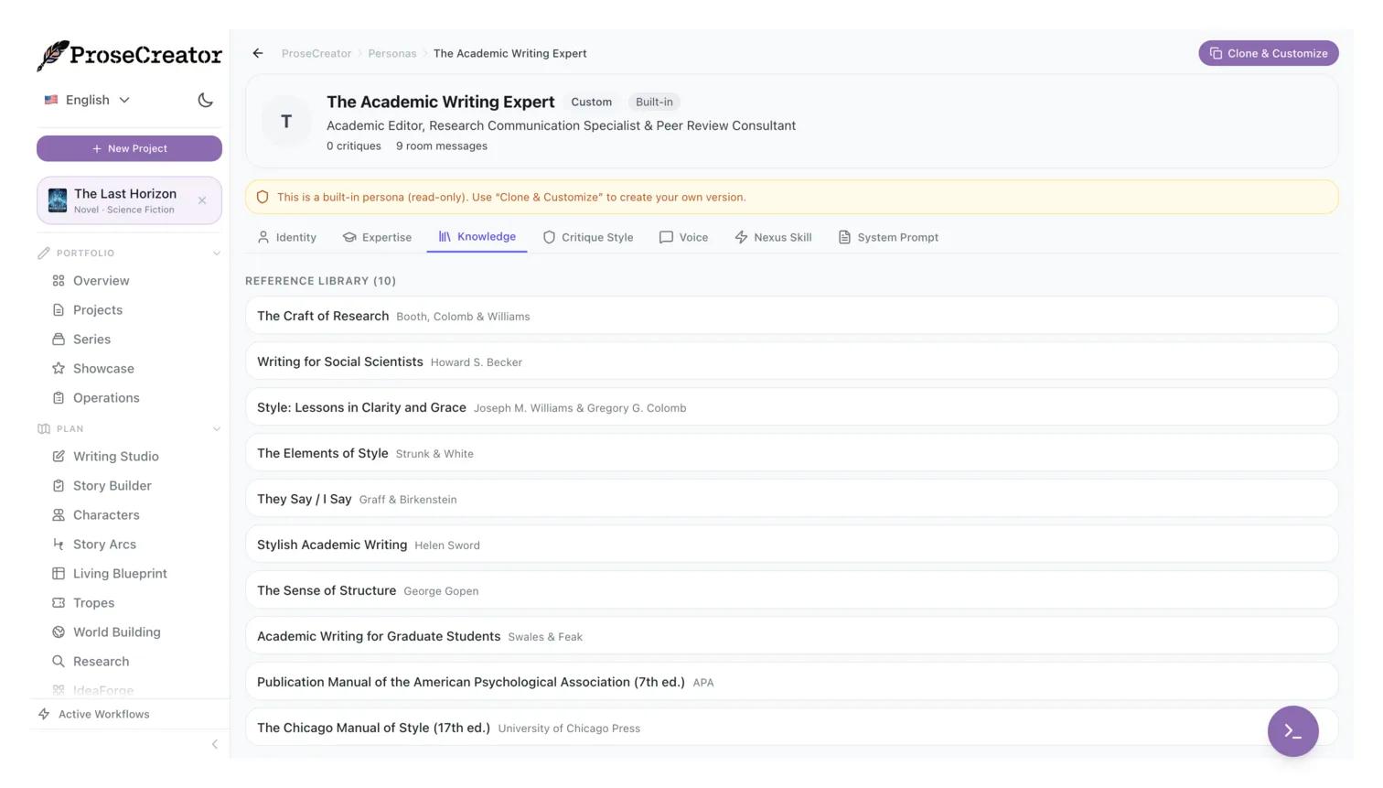Click the Active Workflows lightning icon
The width and height of the screenshot is (1383, 788).
tap(41, 714)
